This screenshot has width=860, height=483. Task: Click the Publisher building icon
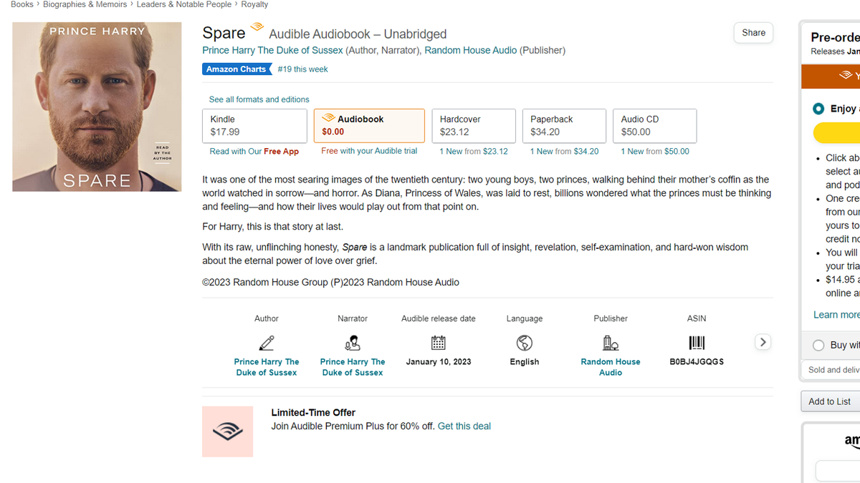tap(611, 342)
